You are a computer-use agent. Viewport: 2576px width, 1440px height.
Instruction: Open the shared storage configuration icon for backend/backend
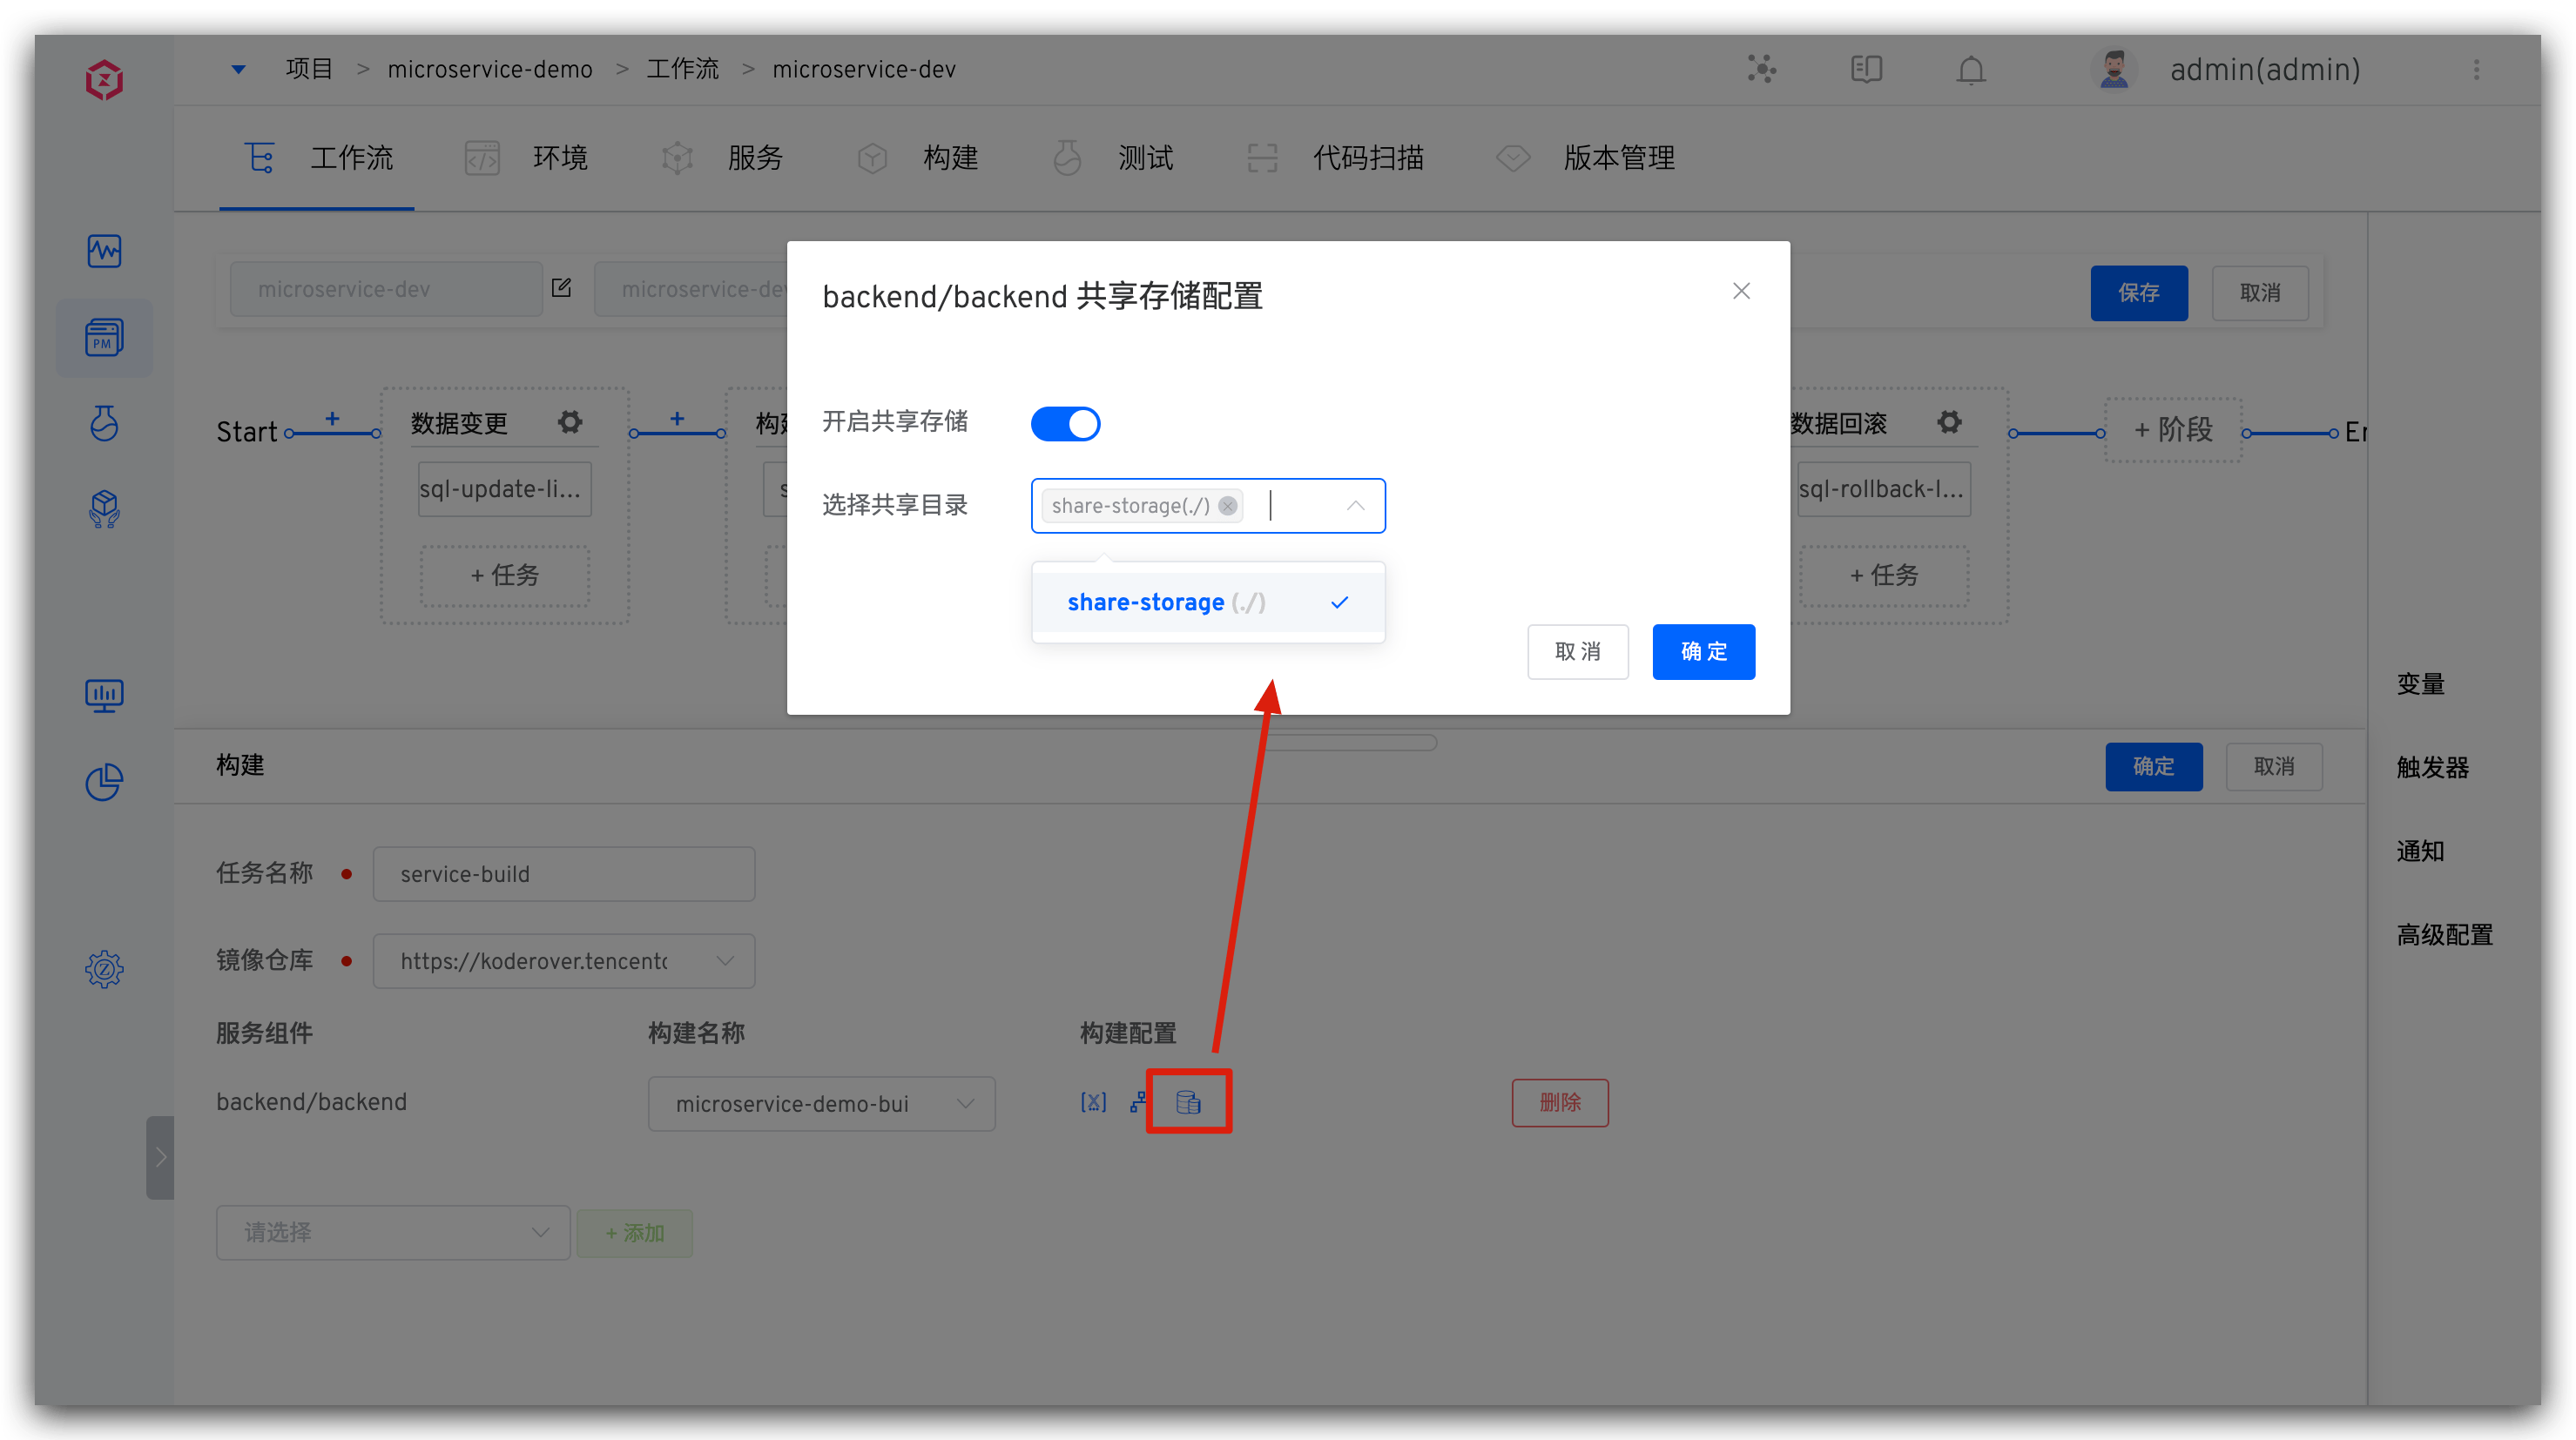[x=1188, y=1101]
